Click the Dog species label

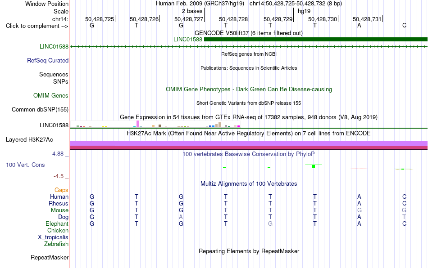[x=63, y=217]
